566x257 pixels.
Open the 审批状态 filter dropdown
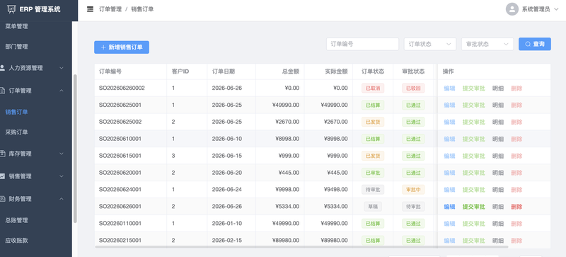pos(487,44)
